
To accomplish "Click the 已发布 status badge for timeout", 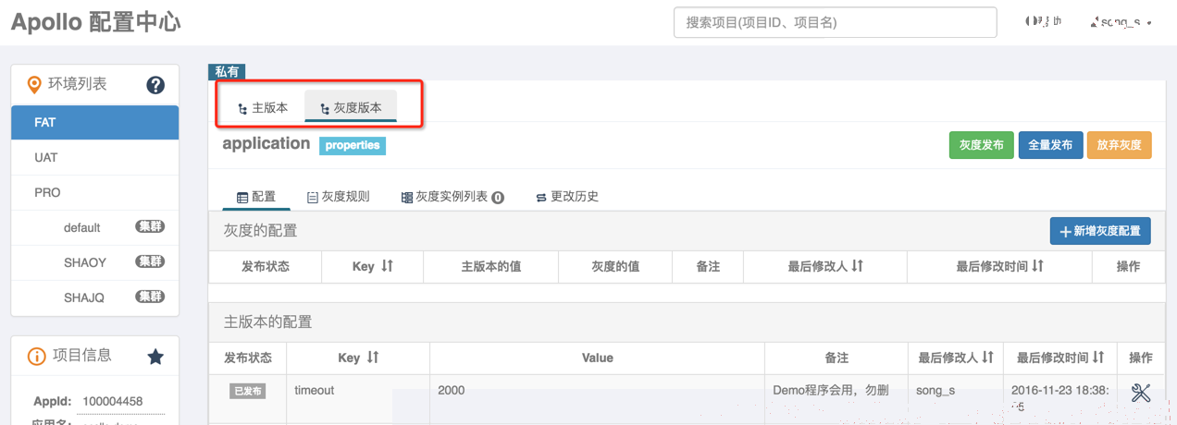I will point(247,392).
